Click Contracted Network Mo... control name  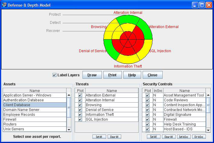coord(184,110)
